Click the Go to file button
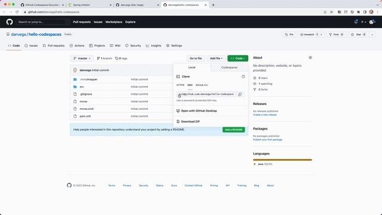Screen dimensions: 382x215 [x=196, y=59]
